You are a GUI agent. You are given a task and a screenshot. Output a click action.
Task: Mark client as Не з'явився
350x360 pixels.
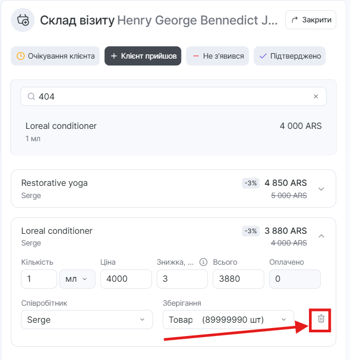point(218,56)
